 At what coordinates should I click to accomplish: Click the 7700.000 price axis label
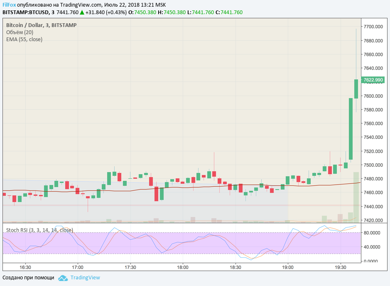coord(373,27)
